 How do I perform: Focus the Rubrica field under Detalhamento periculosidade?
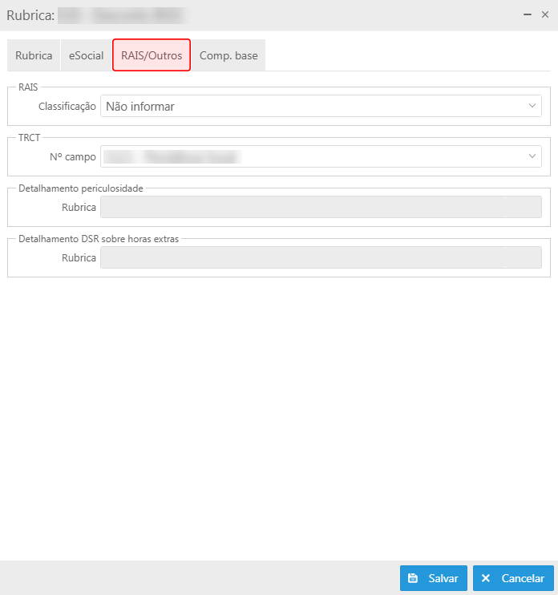[321, 207]
